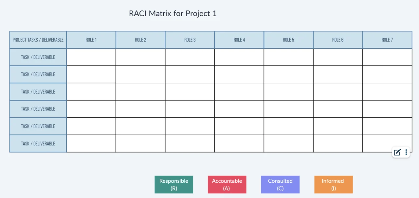Select the purple Consulted (C) tag
The height and width of the screenshot is (198, 419).
coord(280,185)
